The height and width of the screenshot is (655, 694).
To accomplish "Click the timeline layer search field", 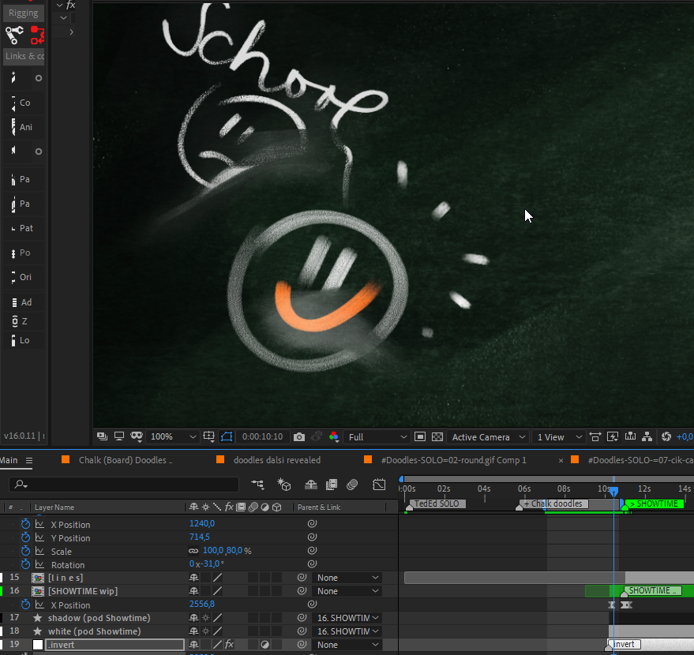I will (x=124, y=485).
